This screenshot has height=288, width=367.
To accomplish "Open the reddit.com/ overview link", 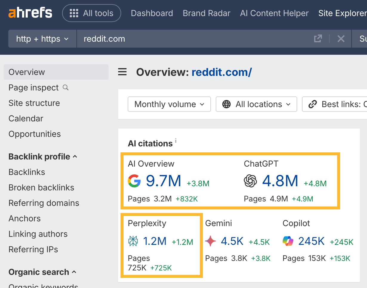I will coord(222,72).
